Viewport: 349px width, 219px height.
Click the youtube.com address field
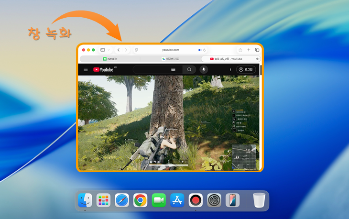(x=171, y=50)
